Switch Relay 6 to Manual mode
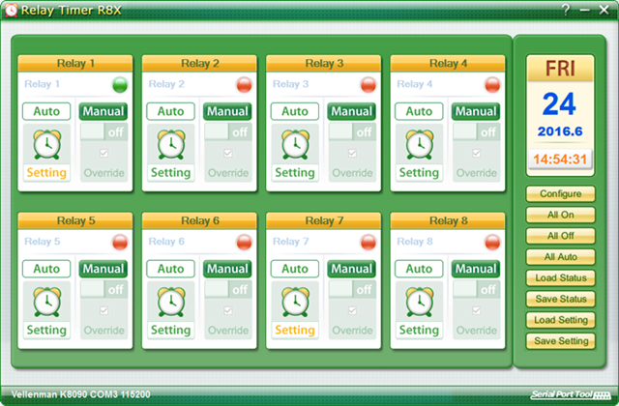Screen dimensions: 619x406 (x=227, y=269)
